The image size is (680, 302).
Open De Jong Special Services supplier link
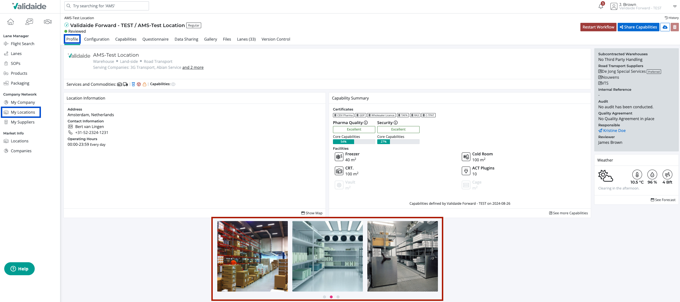(x=622, y=71)
